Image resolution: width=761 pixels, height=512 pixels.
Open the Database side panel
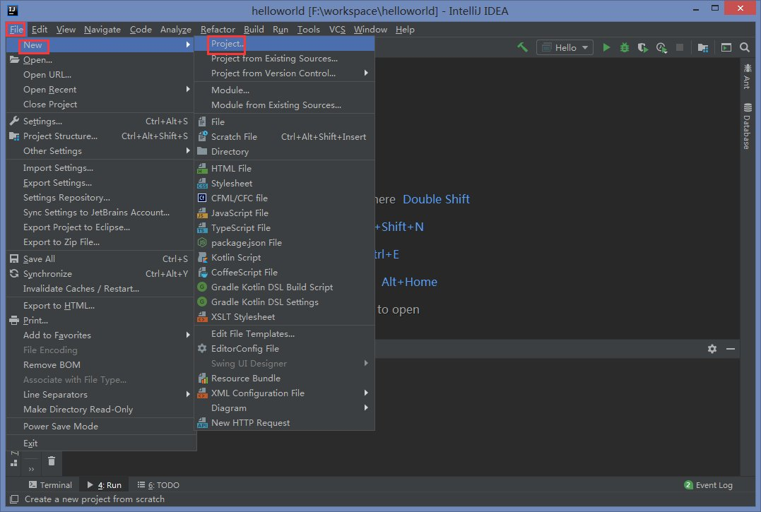pos(748,126)
